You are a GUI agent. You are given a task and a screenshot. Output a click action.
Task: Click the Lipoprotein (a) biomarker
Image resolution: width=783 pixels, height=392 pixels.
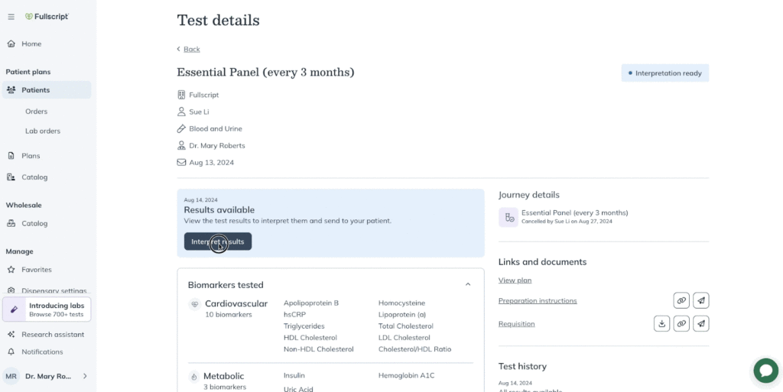coord(401,315)
